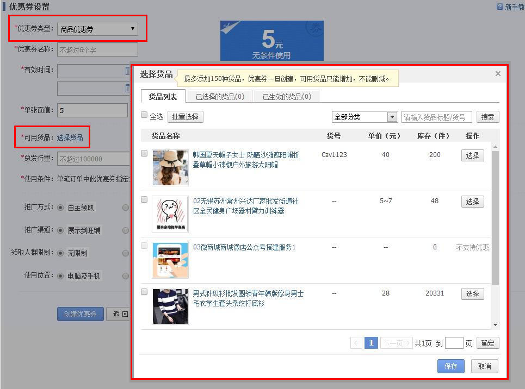Image resolution: width=525 pixels, height=389 pixels.
Task: Click the straw hat product thumbnail
Action: point(170,167)
